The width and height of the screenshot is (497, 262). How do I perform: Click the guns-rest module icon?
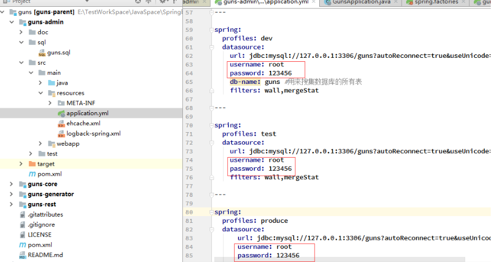tap(23, 204)
